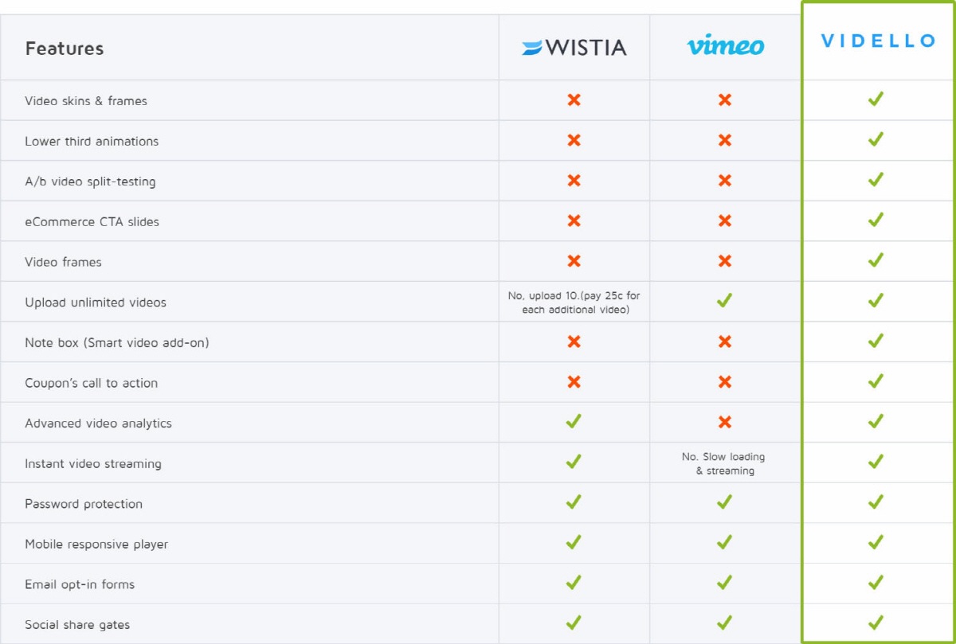956x644 pixels.
Task: Click the Features column heading
Action: tap(65, 48)
